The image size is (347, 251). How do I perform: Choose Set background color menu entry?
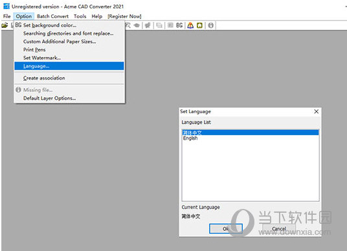pos(69,25)
